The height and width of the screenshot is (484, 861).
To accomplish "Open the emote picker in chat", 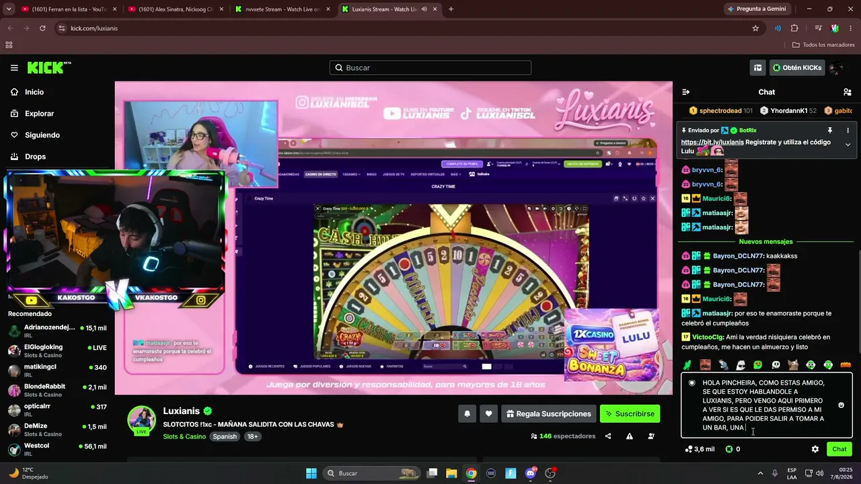I will [x=841, y=405].
